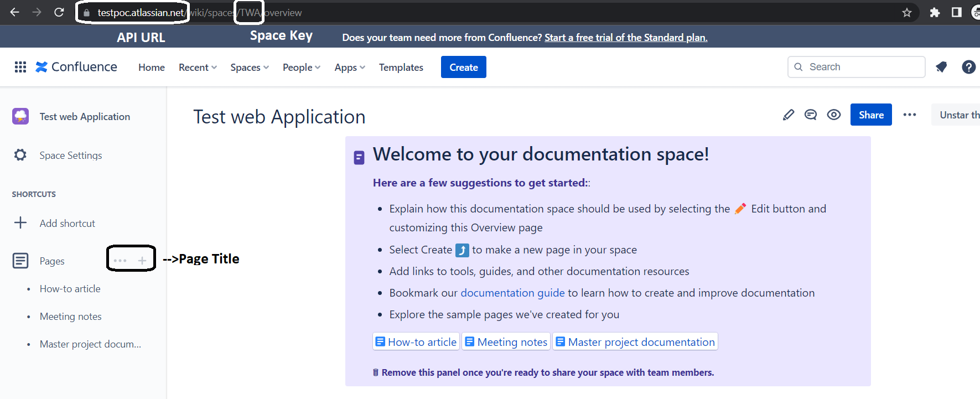This screenshot has width=980, height=399.
Task: Open the browser side panel icon
Action: (x=956, y=12)
